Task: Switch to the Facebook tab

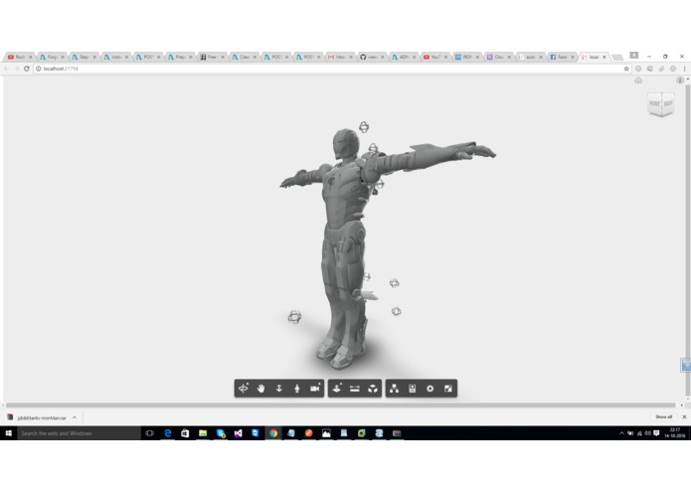Action: pos(563,57)
